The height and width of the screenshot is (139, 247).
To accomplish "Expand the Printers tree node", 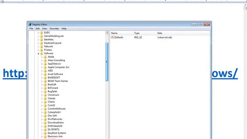I will point(38,50).
